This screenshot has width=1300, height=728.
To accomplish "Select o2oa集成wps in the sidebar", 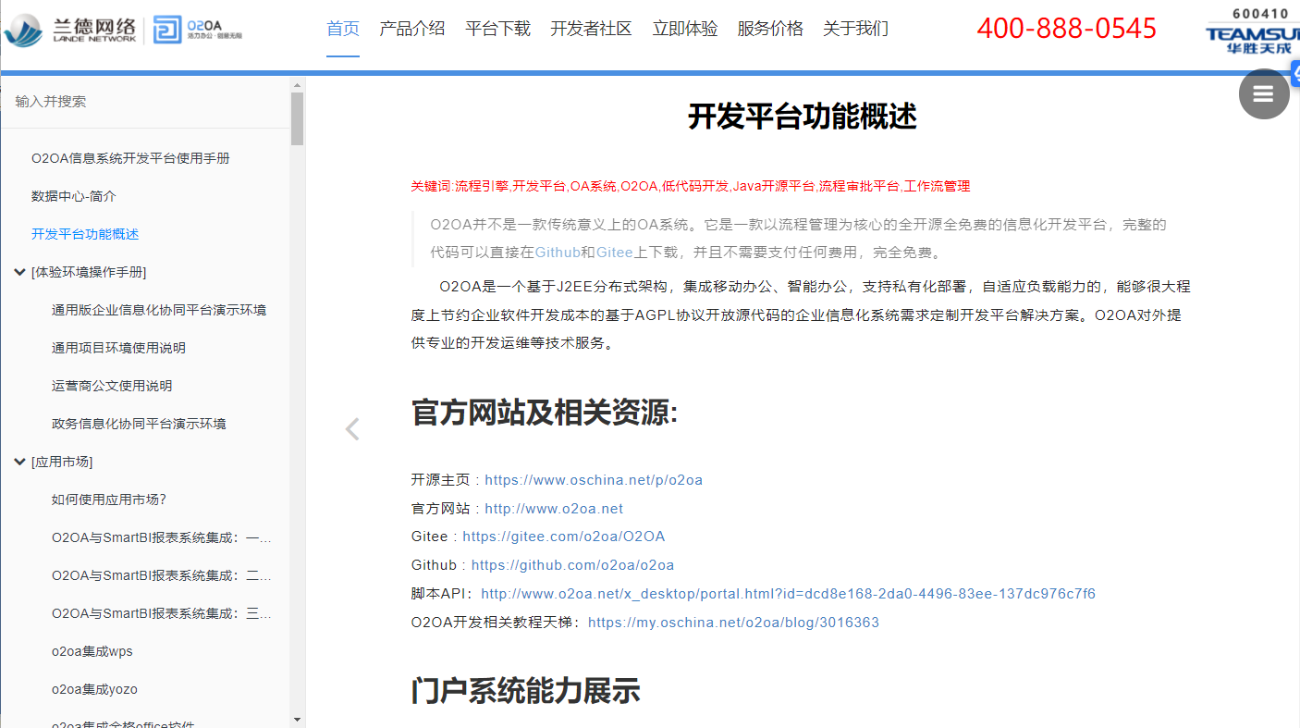I will click(x=92, y=651).
